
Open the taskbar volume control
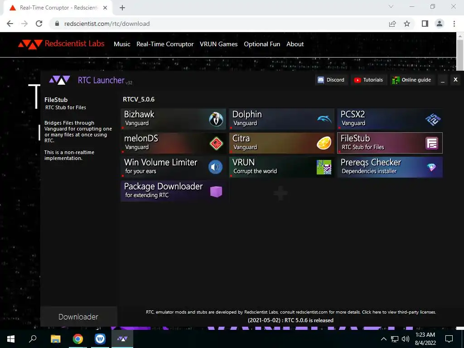click(x=406, y=339)
